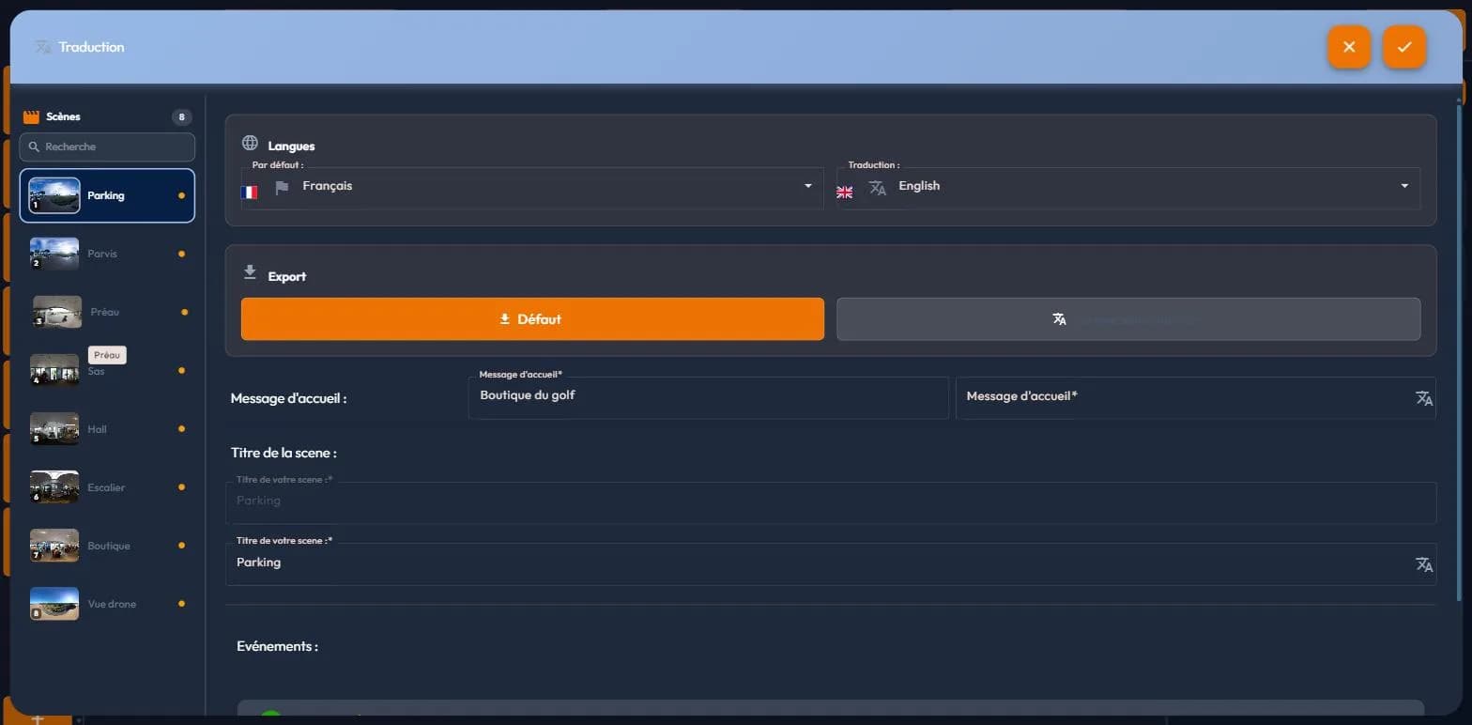Click the magnifier icon in the search box
Viewport: 1472px width, 725px height.
point(35,147)
